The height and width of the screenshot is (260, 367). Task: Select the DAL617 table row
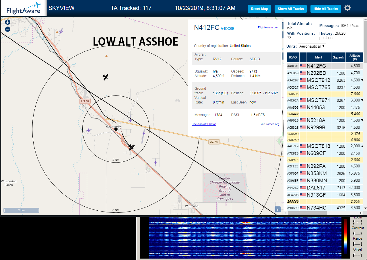[325, 188]
